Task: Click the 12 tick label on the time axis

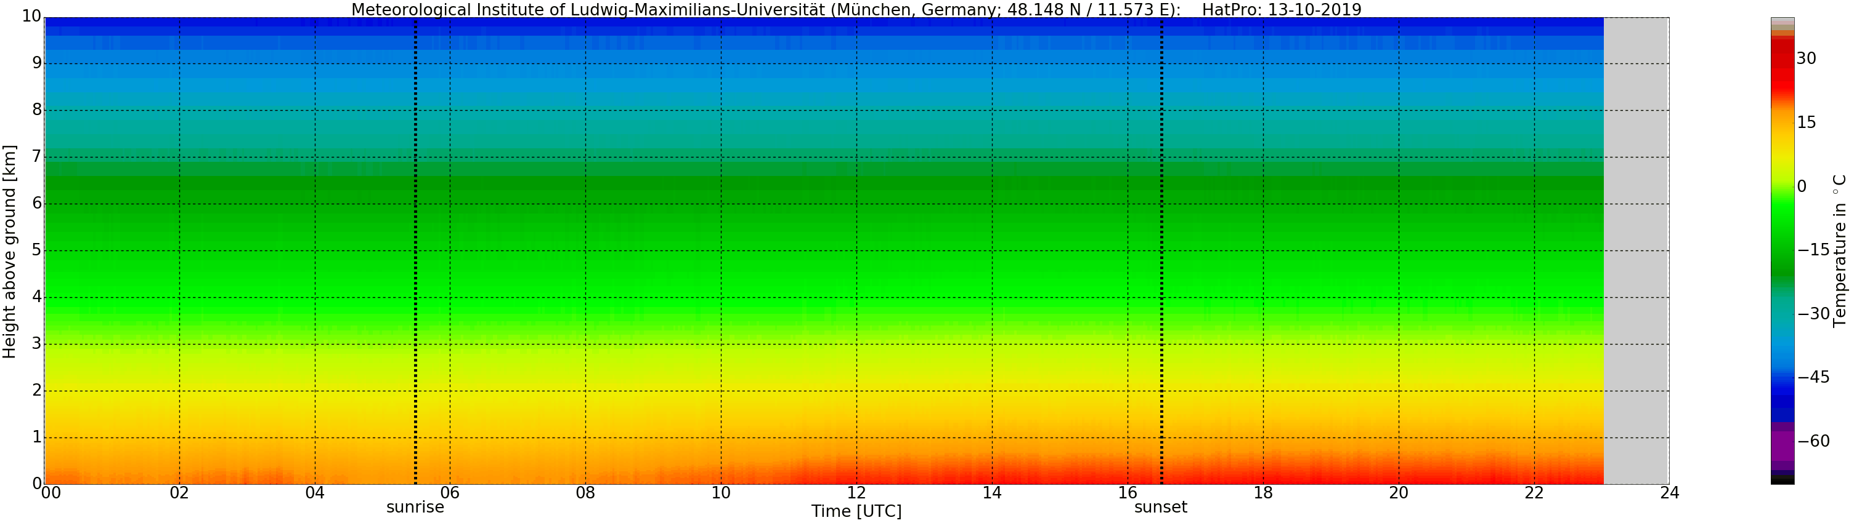Action: 856,493
